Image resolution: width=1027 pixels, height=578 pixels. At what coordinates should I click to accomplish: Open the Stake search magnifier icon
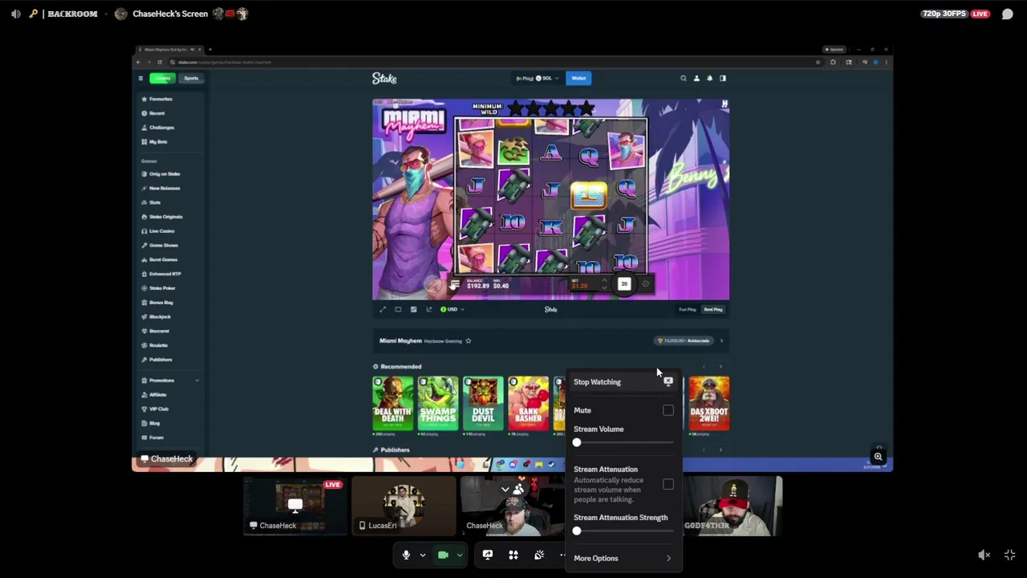tap(684, 78)
